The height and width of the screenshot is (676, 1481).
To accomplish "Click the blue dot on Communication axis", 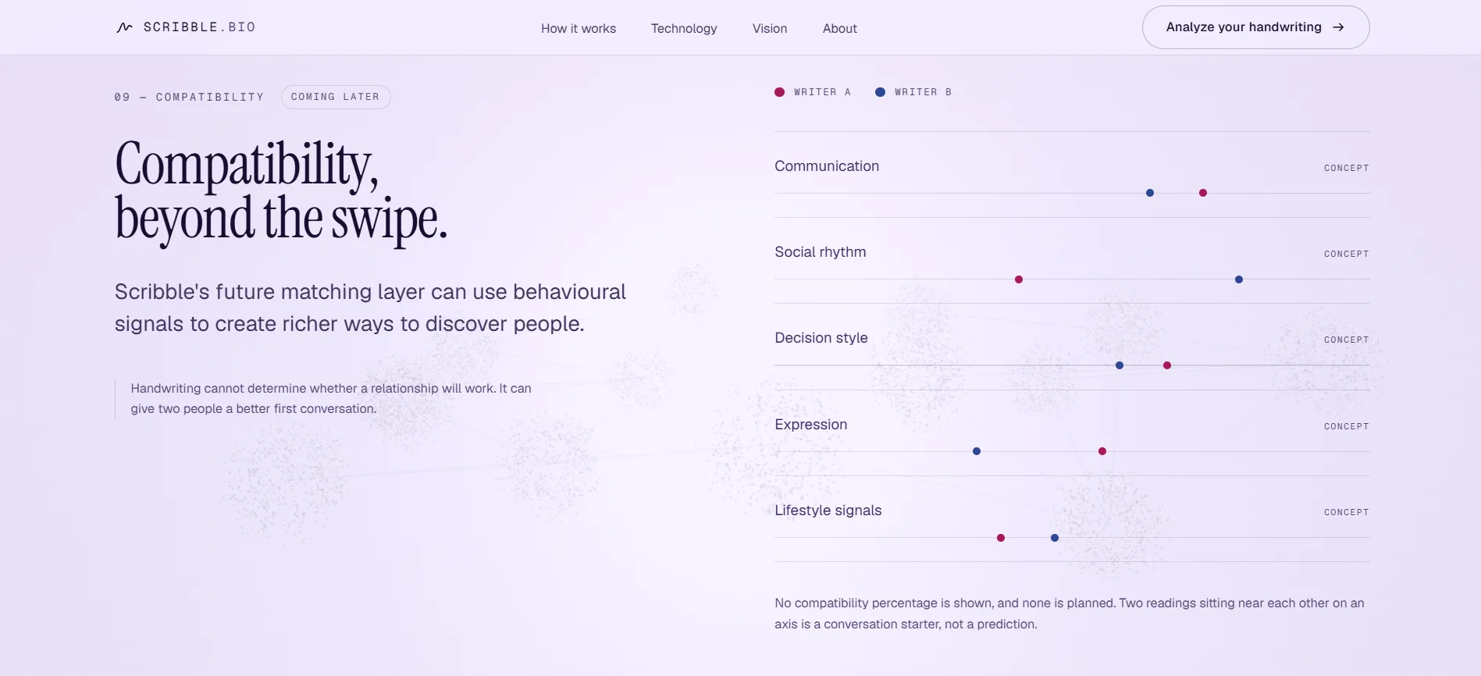I will pyautogui.click(x=1150, y=193).
